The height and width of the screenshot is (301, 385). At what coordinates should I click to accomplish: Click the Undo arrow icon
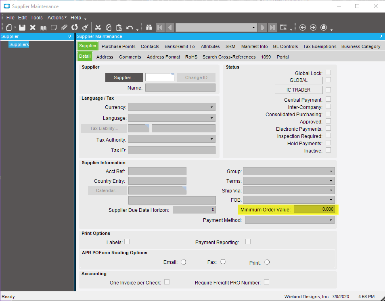coord(130,27)
